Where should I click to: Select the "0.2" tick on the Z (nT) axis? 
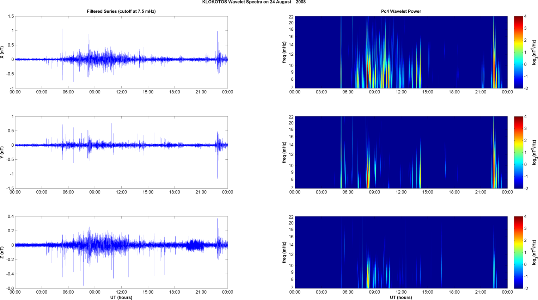click(x=11, y=231)
